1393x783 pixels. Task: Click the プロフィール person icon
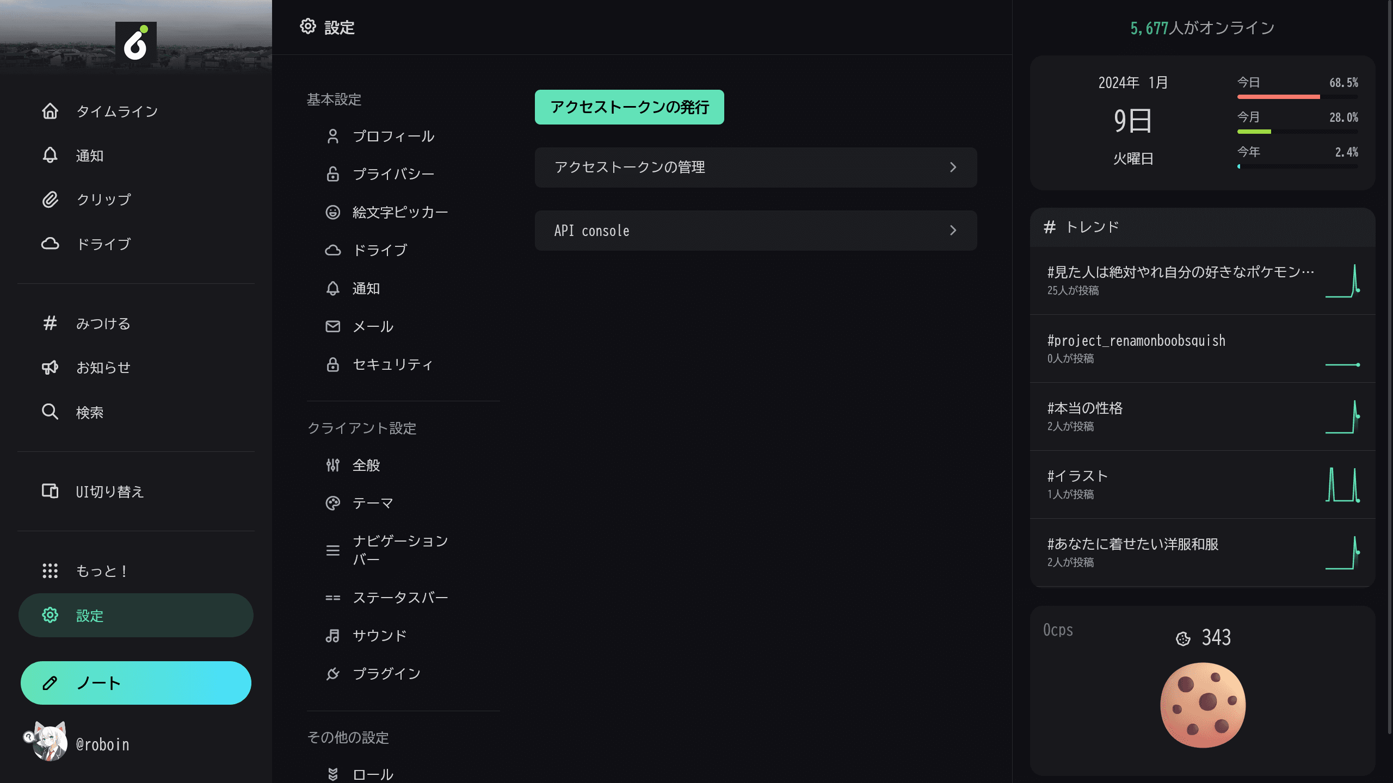(332, 136)
